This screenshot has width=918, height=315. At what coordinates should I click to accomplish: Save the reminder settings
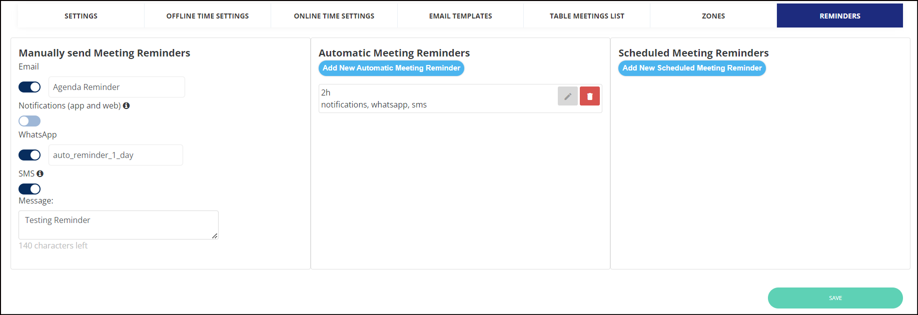[x=835, y=298]
